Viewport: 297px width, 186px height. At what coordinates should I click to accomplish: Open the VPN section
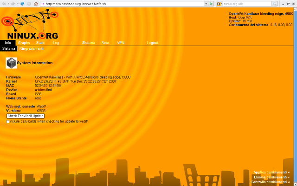pos(121,43)
